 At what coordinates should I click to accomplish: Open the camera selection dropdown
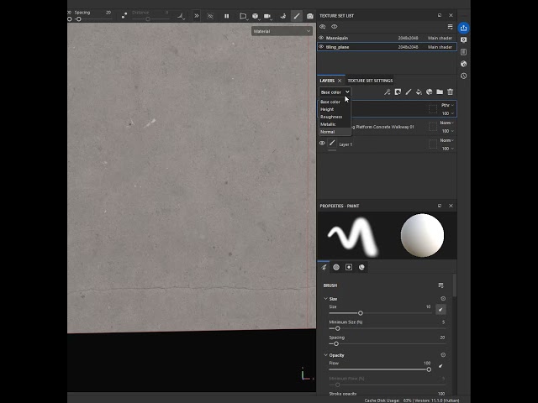pos(267,16)
